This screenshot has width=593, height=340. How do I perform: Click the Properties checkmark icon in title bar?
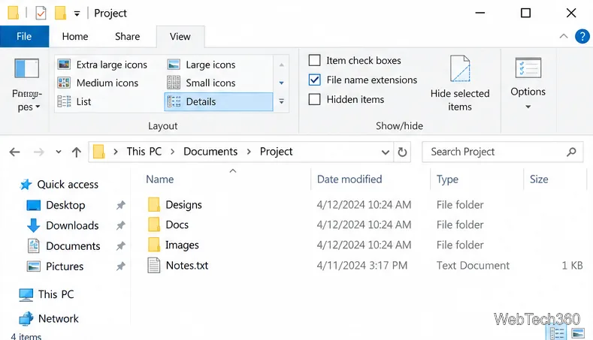[x=41, y=14]
